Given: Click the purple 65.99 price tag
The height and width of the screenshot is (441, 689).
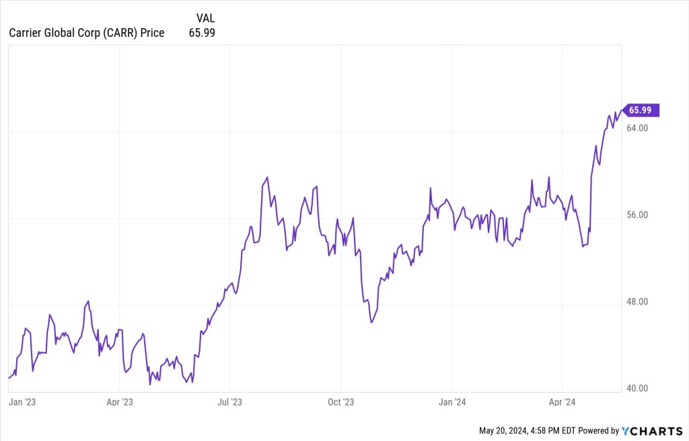Looking at the screenshot, I should click(x=641, y=110).
